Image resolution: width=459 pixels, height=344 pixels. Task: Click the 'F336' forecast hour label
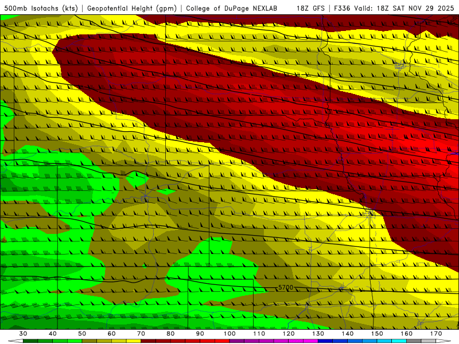(x=342, y=9)
